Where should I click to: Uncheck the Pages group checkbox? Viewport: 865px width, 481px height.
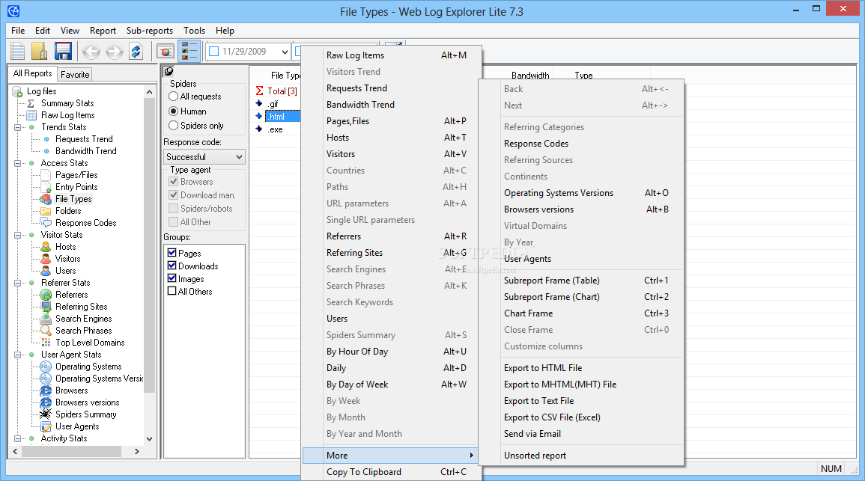172,253
